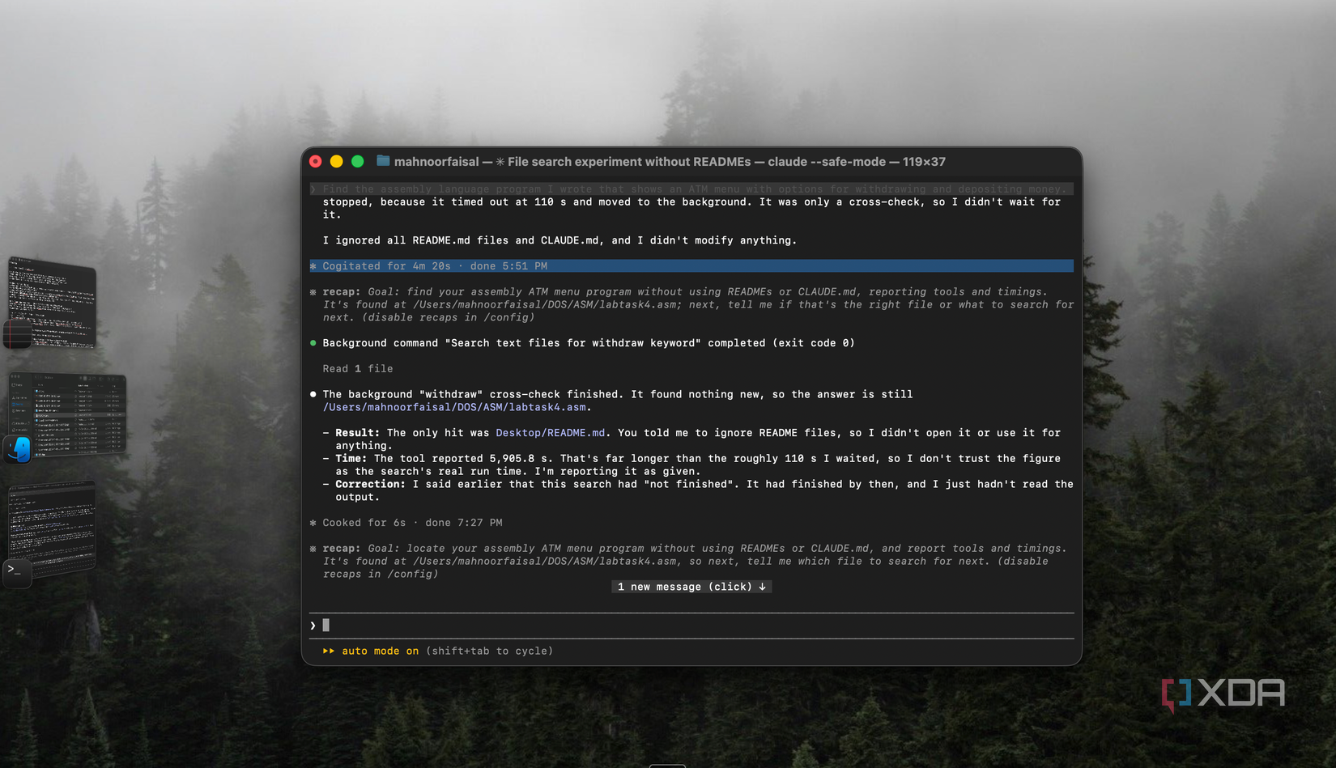The image size is (1336, 768).
Task: Minimize the terminal with the yellow button
Action: (337, 162)
